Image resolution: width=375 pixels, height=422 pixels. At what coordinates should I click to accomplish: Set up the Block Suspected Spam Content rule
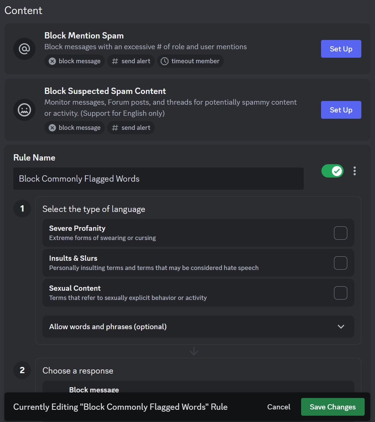tap(341, 109)
